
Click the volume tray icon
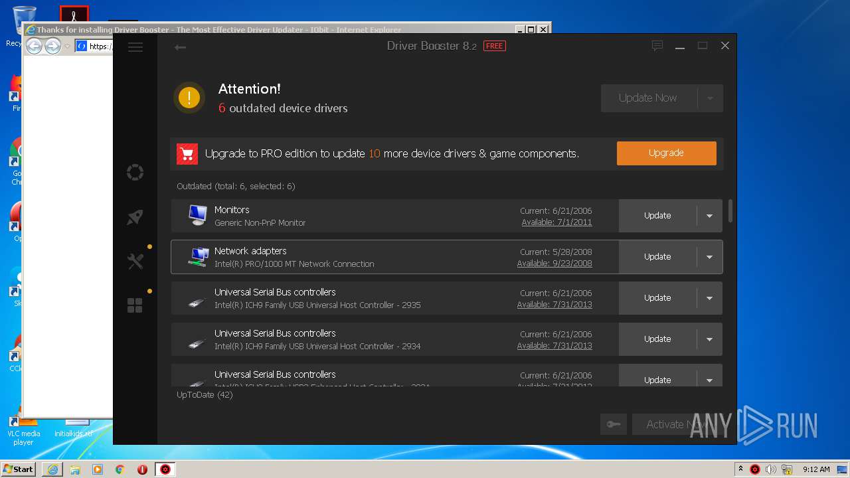(x=771, y=469)
